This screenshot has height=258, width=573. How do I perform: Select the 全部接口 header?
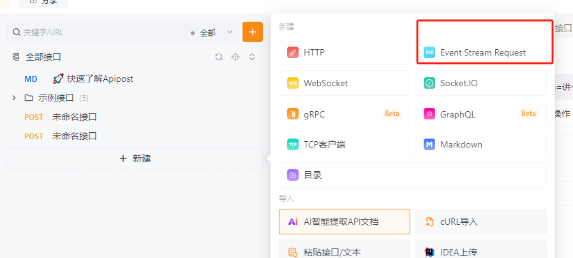43,57
